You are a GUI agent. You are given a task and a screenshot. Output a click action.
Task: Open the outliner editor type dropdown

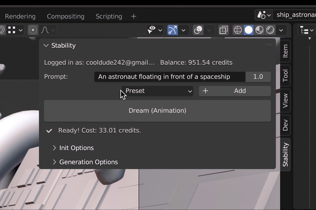tap(307, 30)
